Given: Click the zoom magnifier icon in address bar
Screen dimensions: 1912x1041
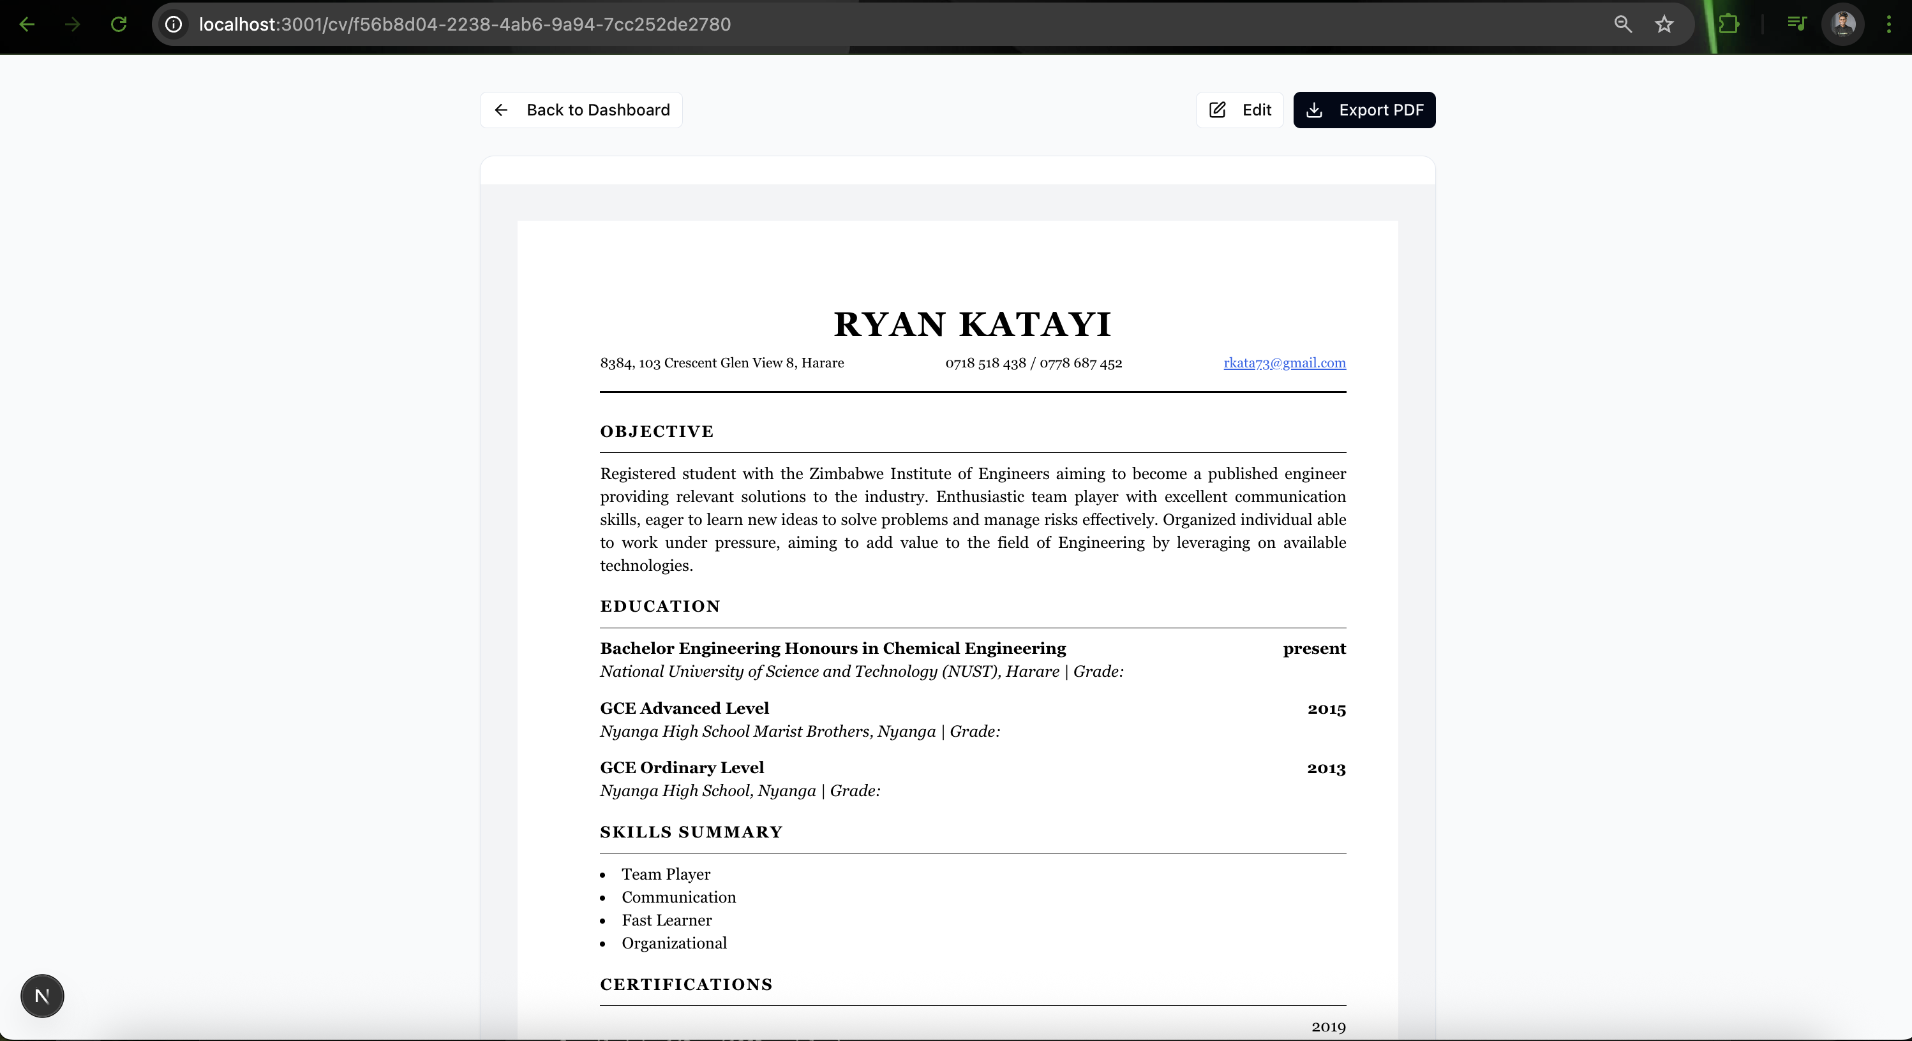Looking at the screenshot, I should (x=1622, y=24).
